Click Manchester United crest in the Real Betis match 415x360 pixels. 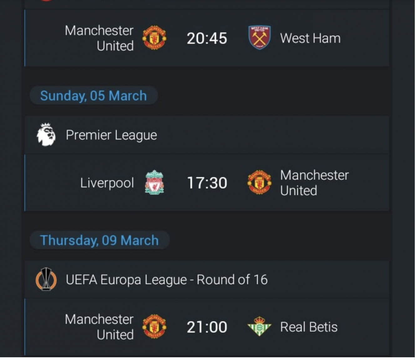click(154, 327)
